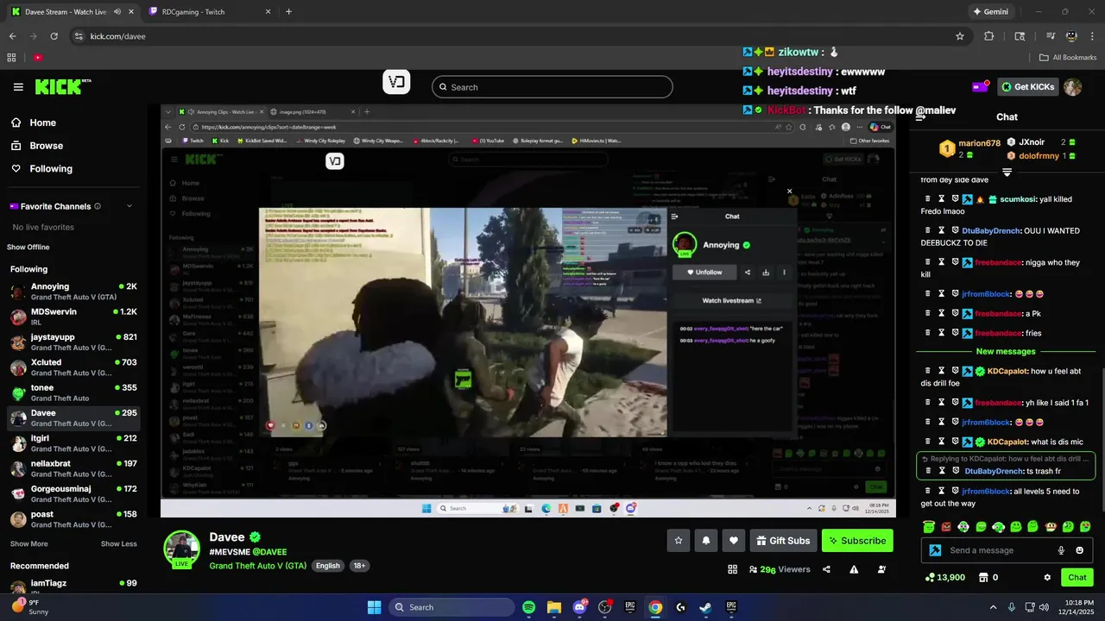
Task: Click the report warning triangle icon
Action: click(854, 569)
